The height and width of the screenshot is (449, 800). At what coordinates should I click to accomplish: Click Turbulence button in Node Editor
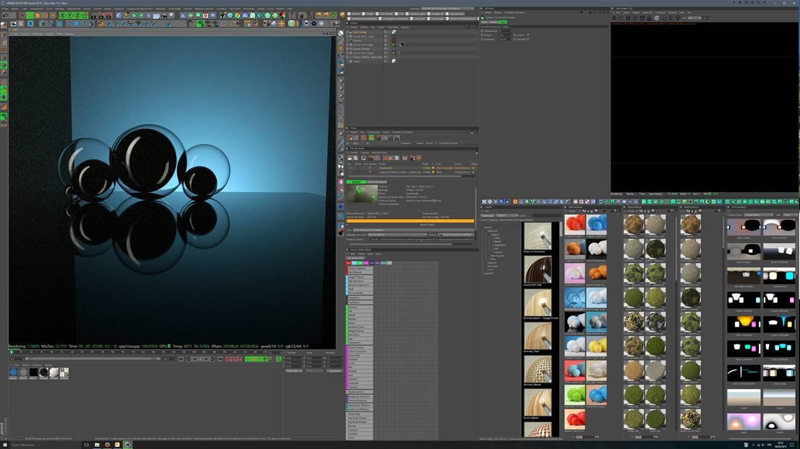360,343
